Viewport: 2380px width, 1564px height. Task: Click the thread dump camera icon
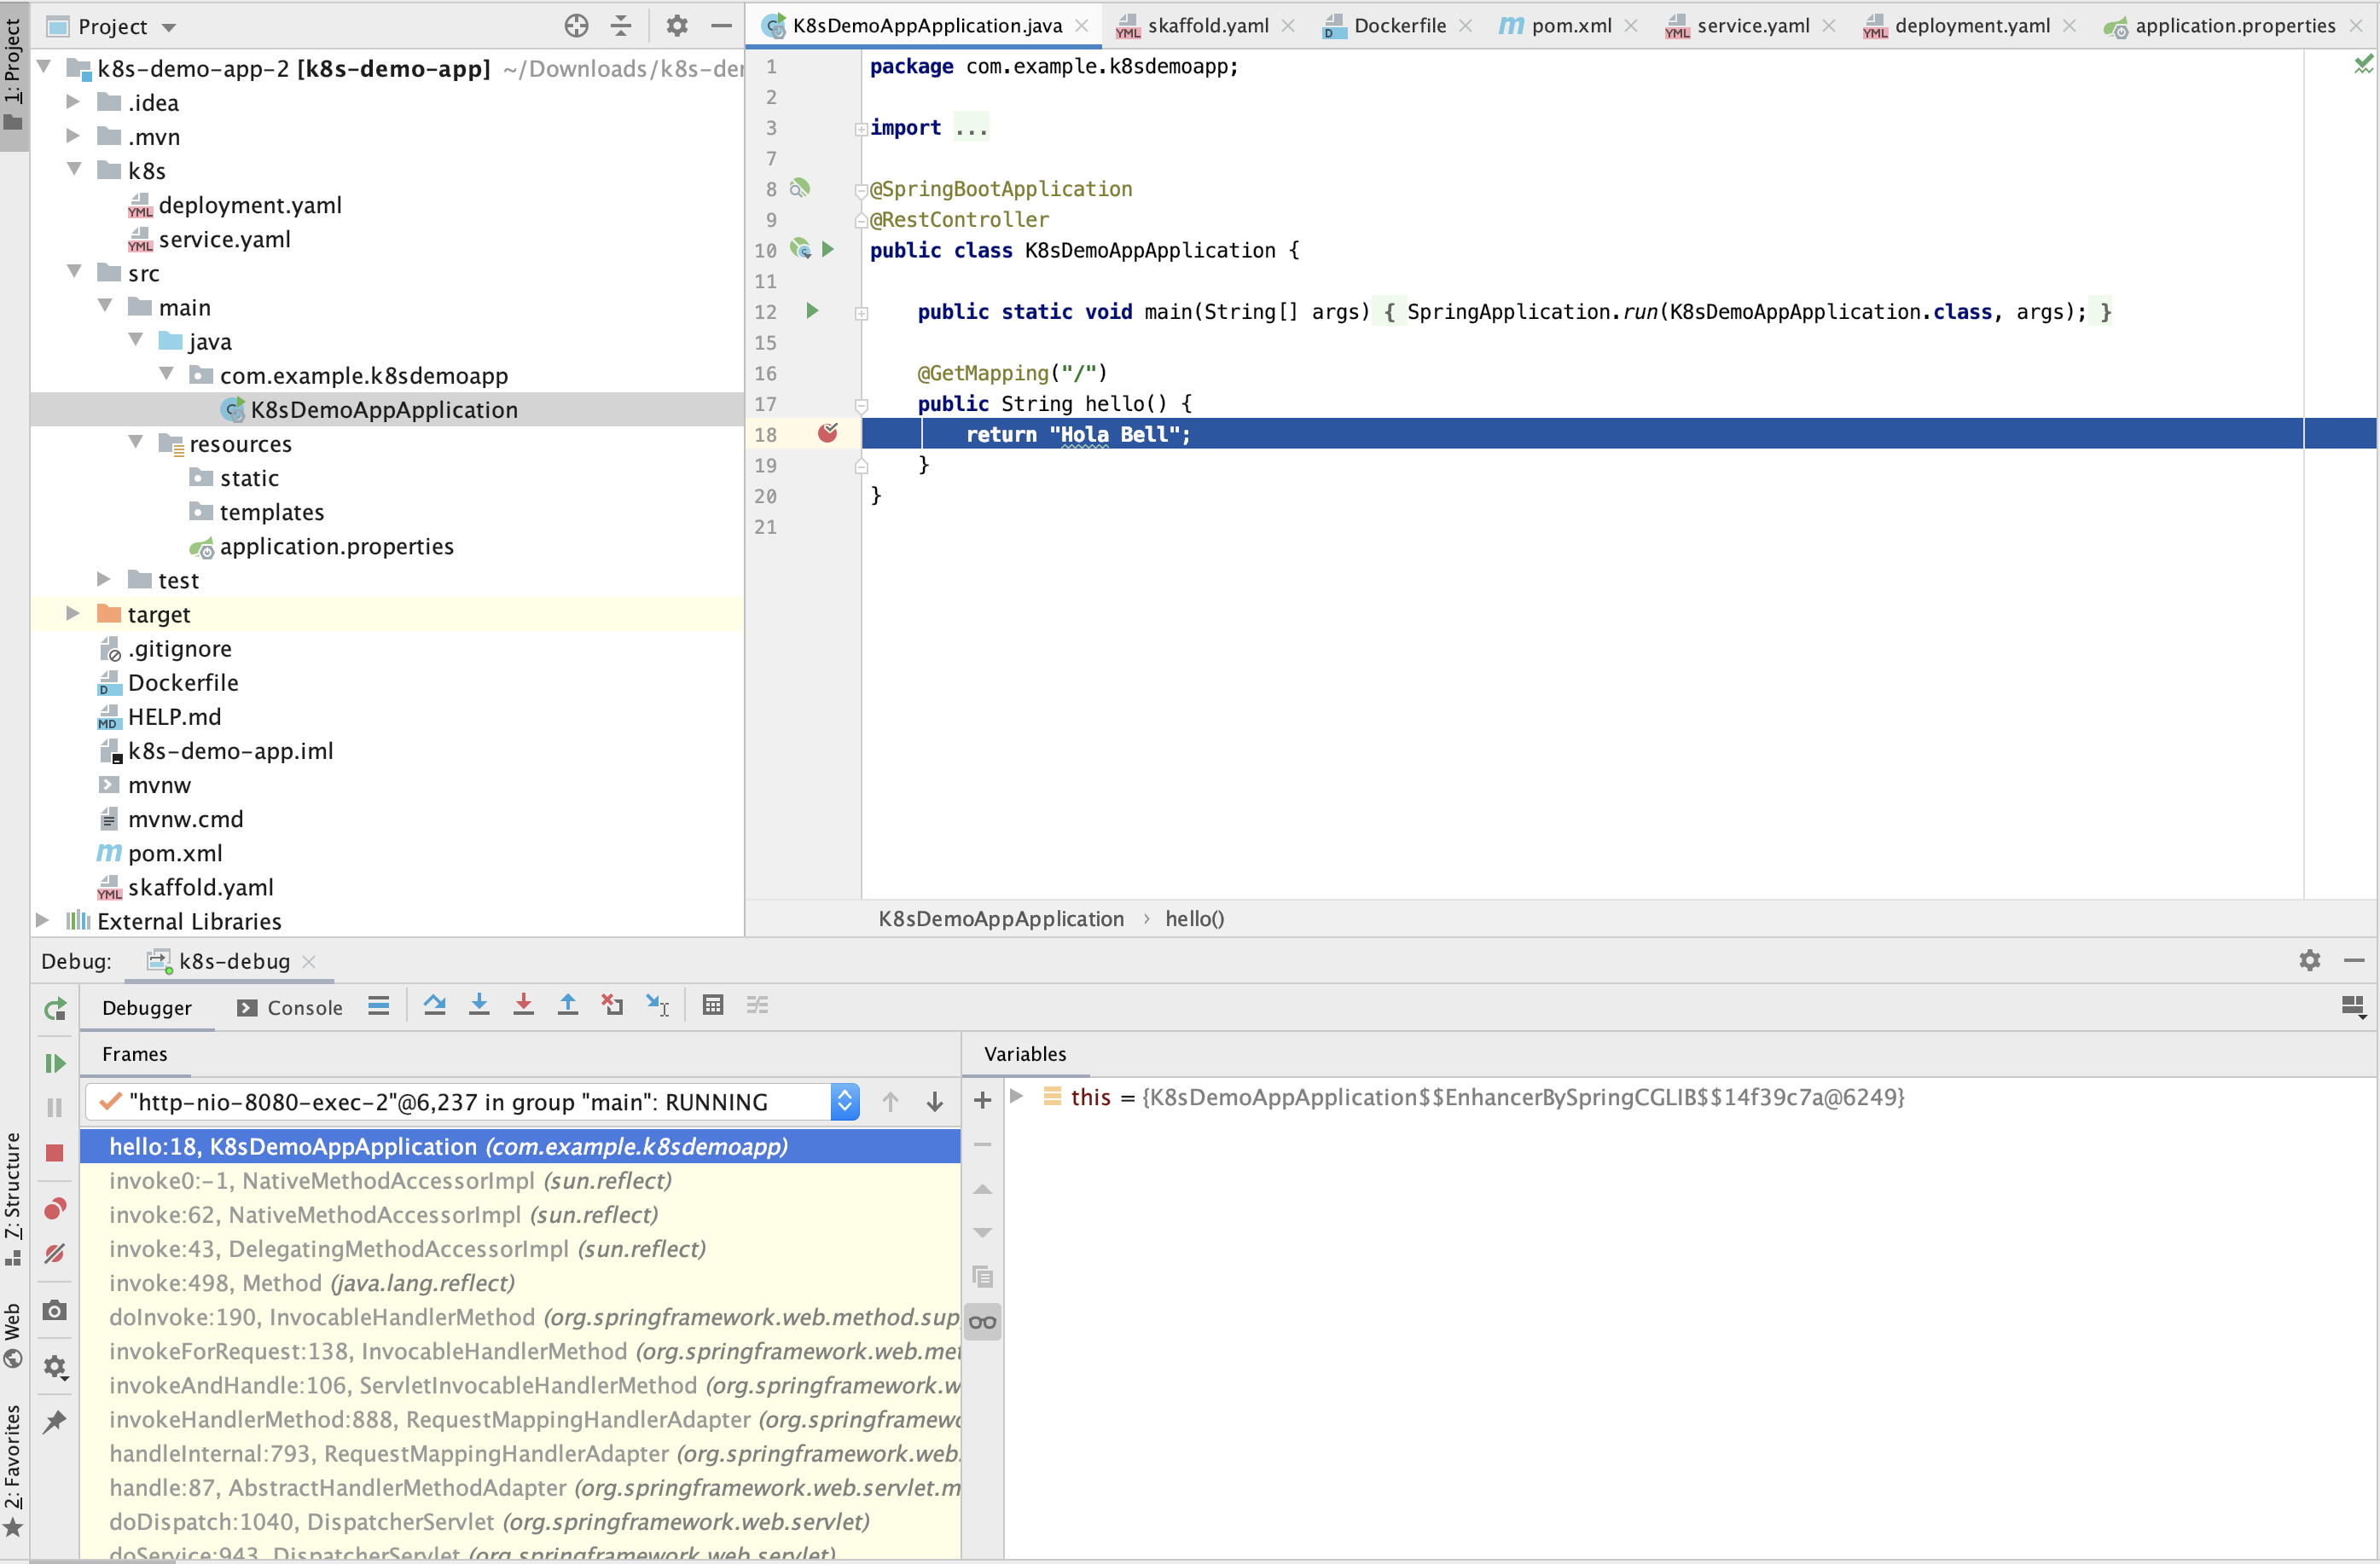[x=55, y=1310]
